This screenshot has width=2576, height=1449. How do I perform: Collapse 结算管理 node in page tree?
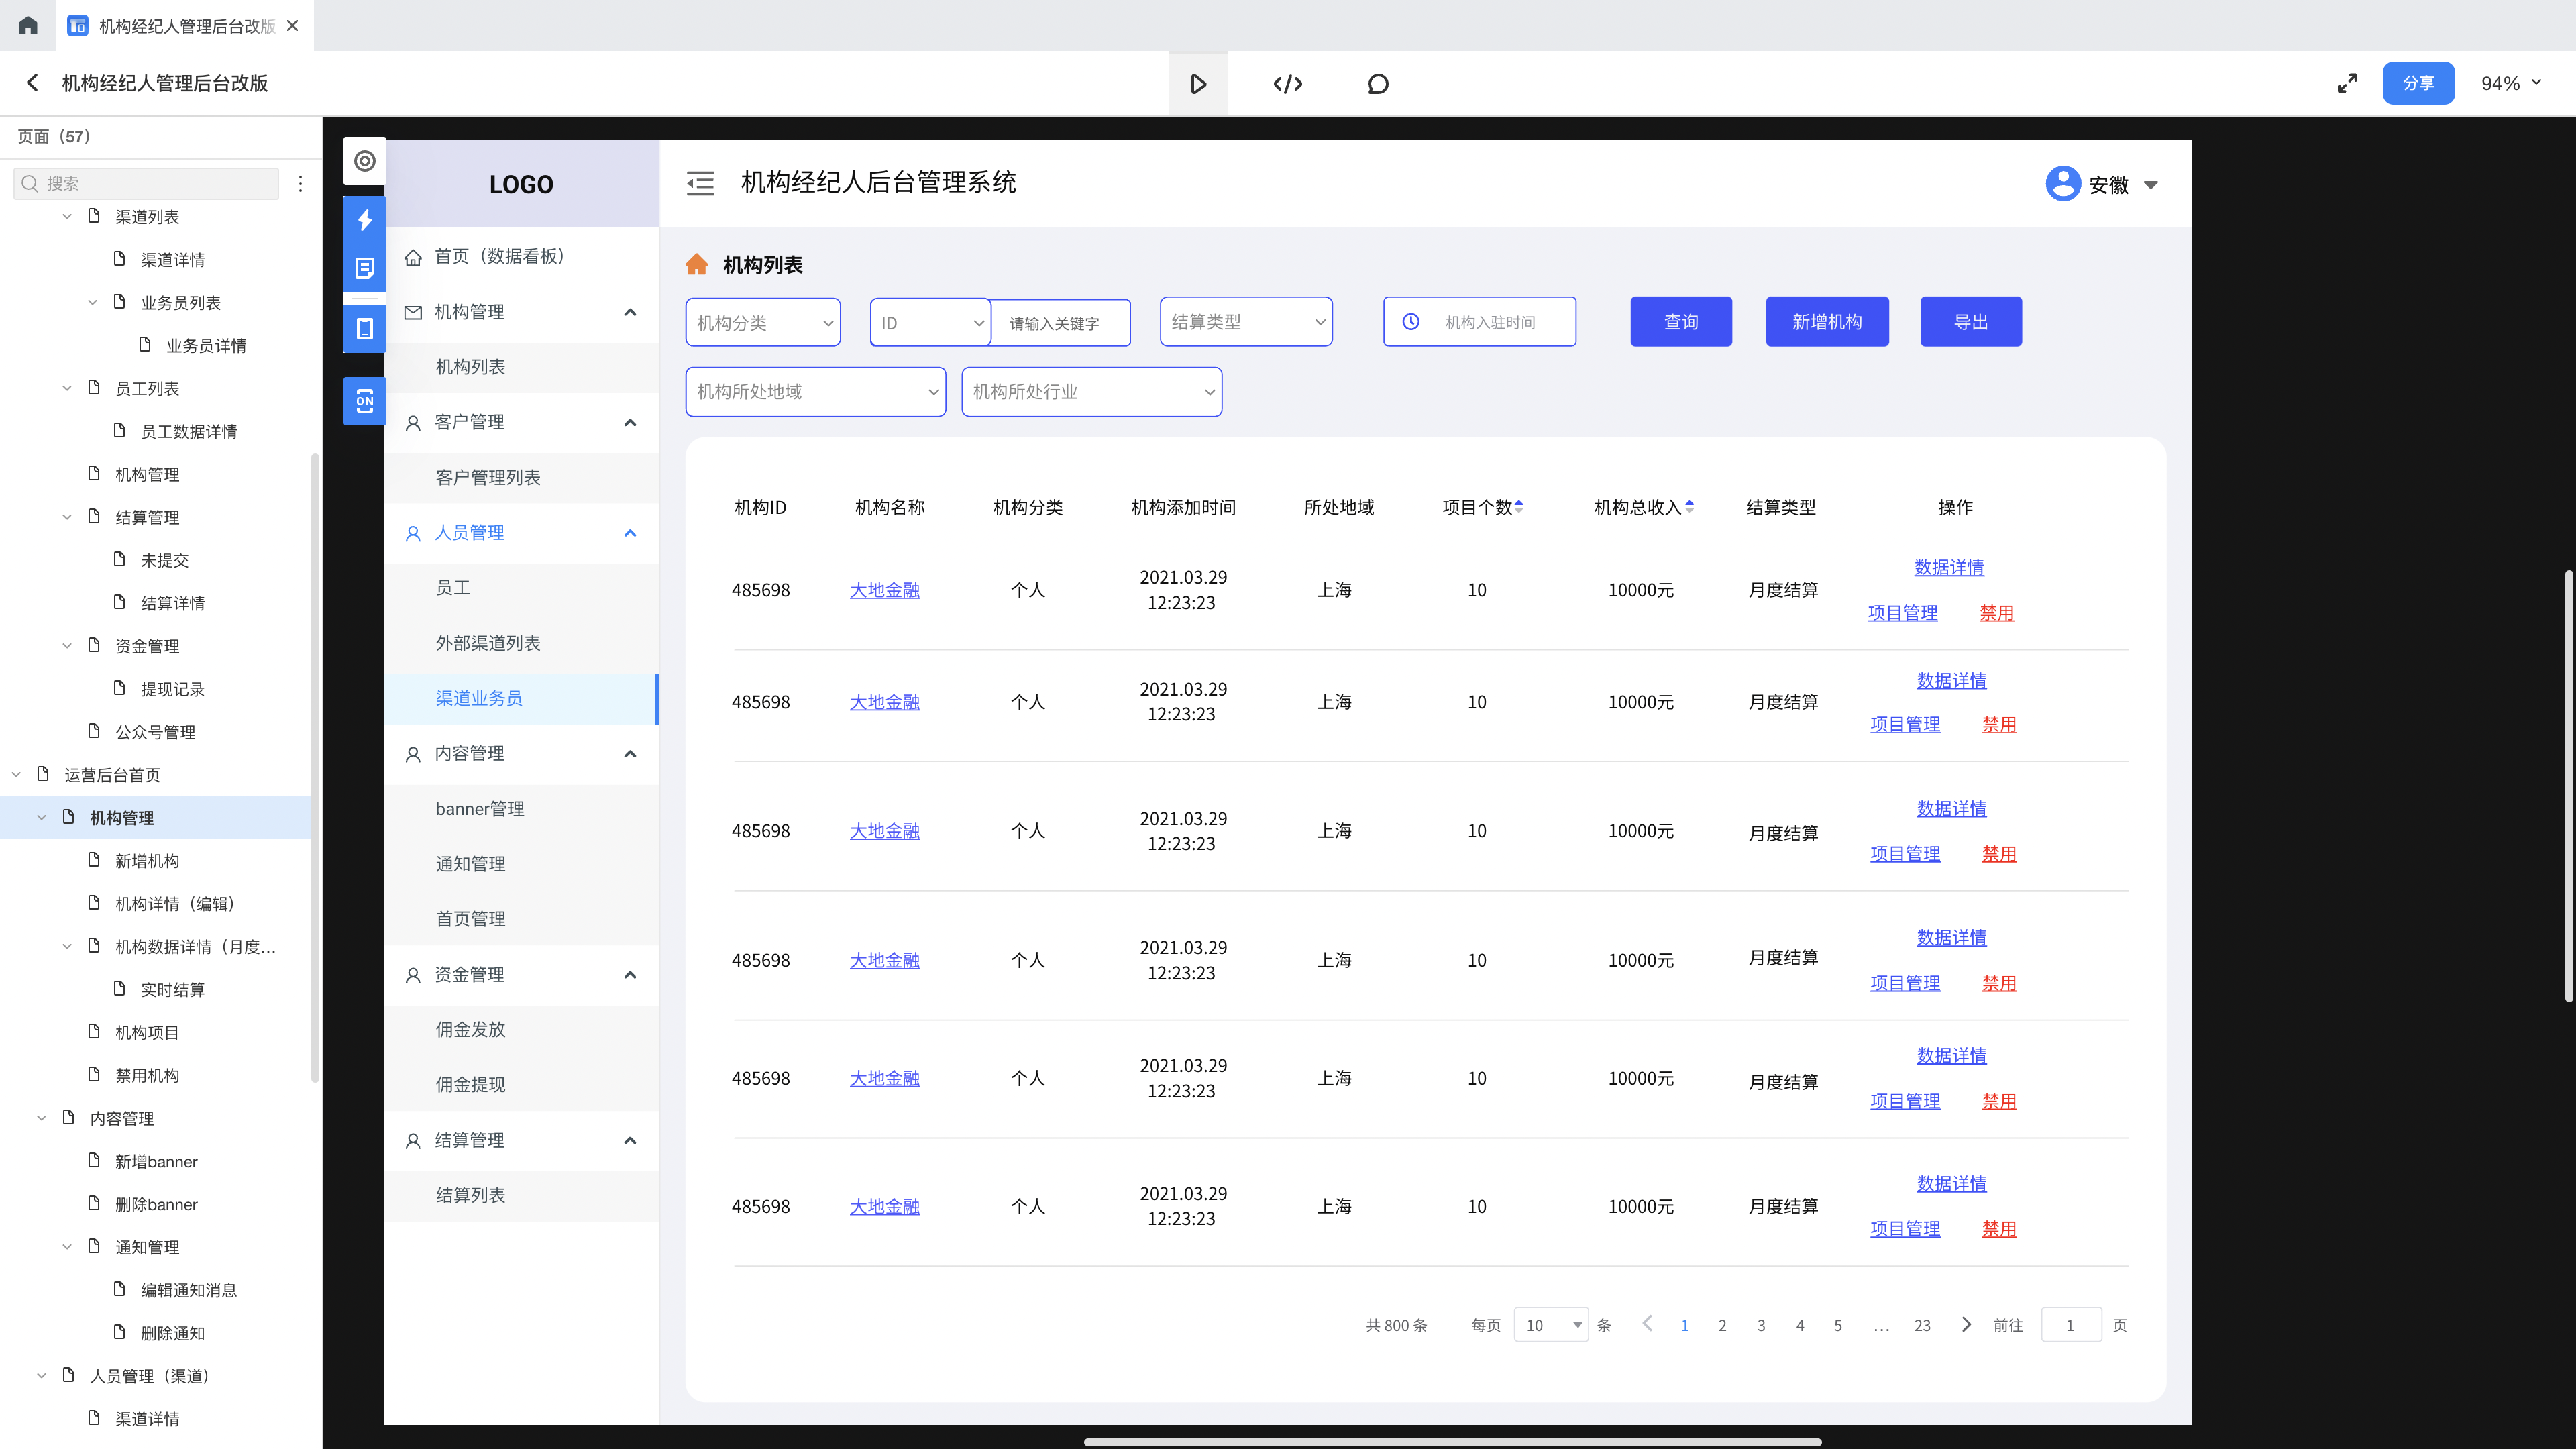67,517
